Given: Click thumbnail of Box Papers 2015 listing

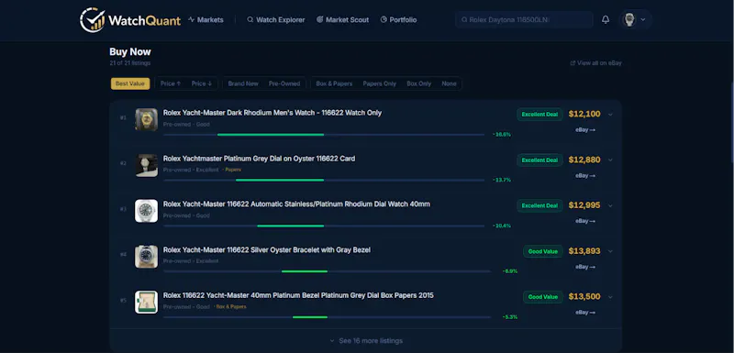Looking at the screenshot, I should click(x=147, y=302).
